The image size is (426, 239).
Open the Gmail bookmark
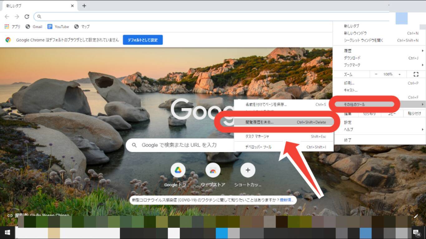click(x=34, y=27)
